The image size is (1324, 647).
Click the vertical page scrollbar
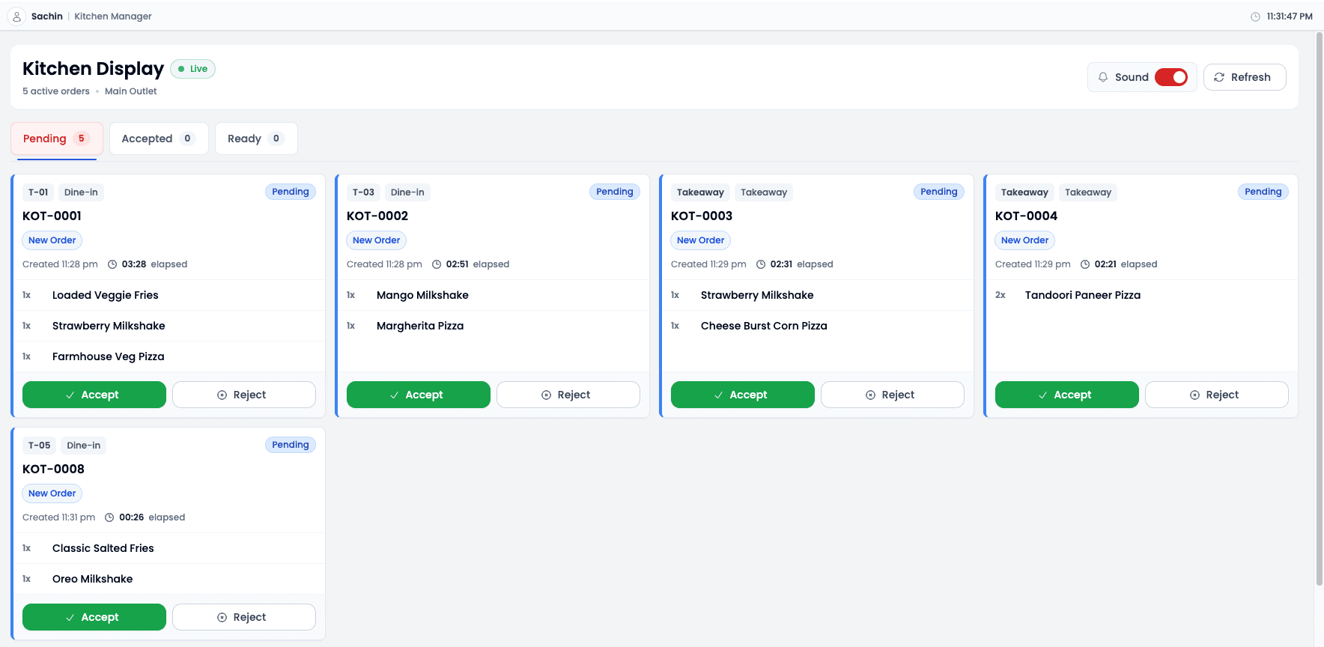click(x=1320, y=309)
